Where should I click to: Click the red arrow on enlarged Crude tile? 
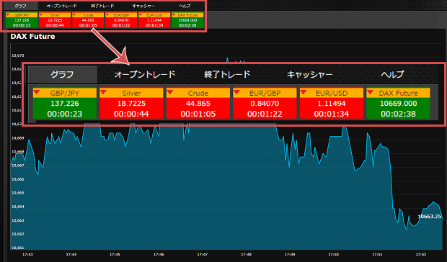click(x=170, y=92)
